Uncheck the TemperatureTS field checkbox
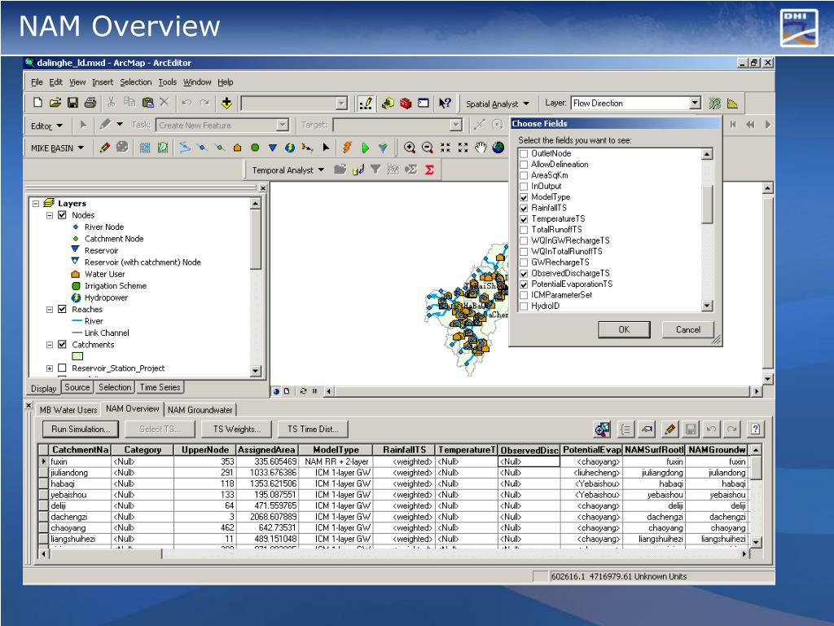This screenshot has height=626, width=834. point(524,218)
